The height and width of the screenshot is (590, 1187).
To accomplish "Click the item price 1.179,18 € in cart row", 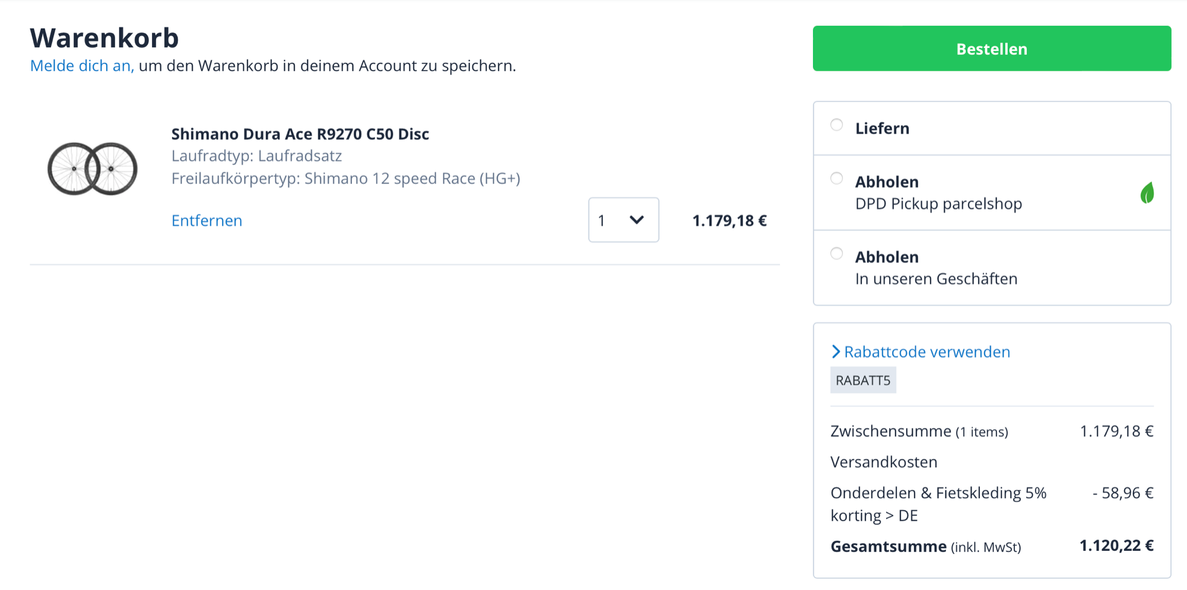I will pos(729,221).
